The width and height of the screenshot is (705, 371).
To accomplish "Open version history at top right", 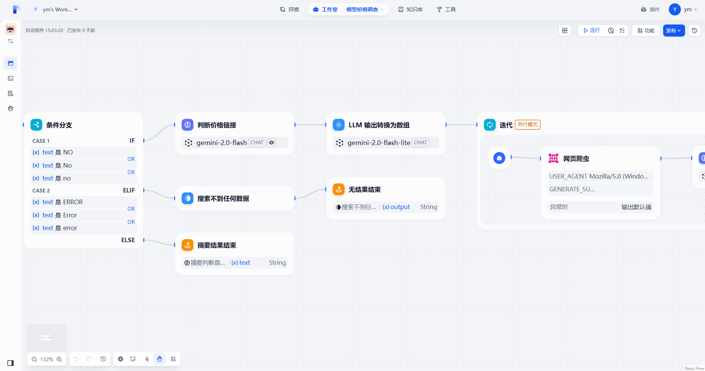I will point(694,31).
